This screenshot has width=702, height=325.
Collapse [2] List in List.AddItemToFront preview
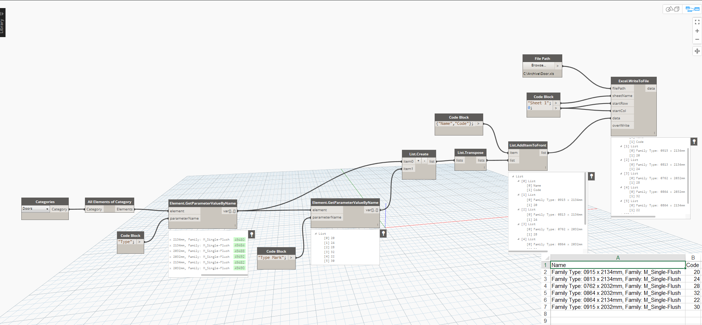pos(519,209)
